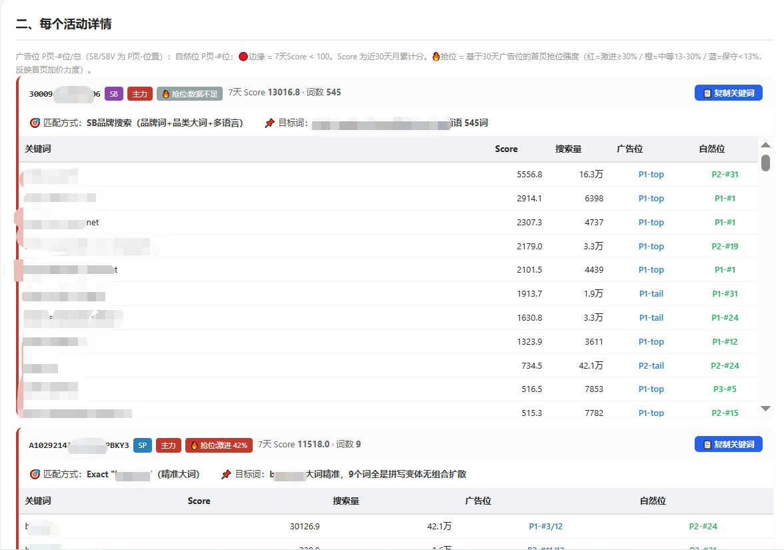The width and height of the screenshot is (784, 550).
Task: Click natural position P2-#31 in 5556.8 row
Action: pos(725,175)
